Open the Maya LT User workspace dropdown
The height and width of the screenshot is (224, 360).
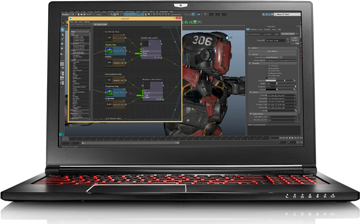(287, 14)
